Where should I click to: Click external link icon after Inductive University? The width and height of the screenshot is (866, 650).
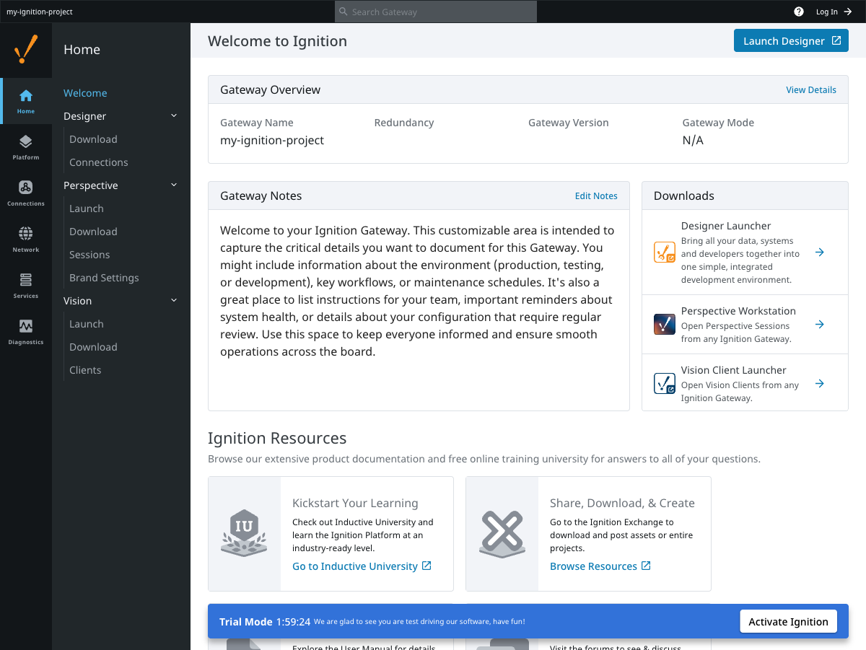[427, 566]
